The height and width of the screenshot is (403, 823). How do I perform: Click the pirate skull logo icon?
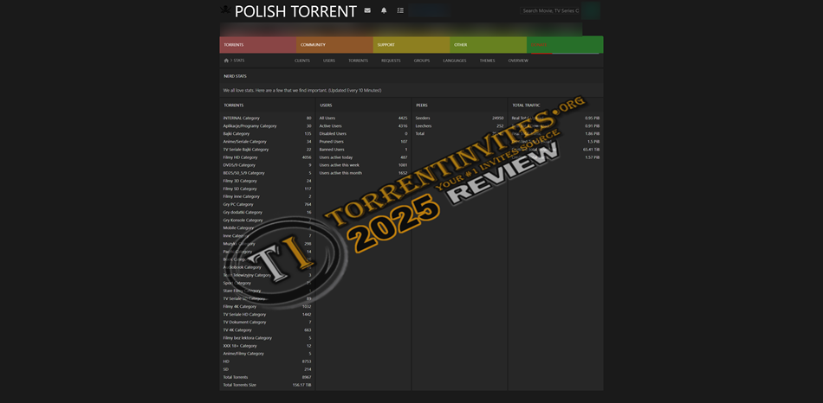point(225,10)
